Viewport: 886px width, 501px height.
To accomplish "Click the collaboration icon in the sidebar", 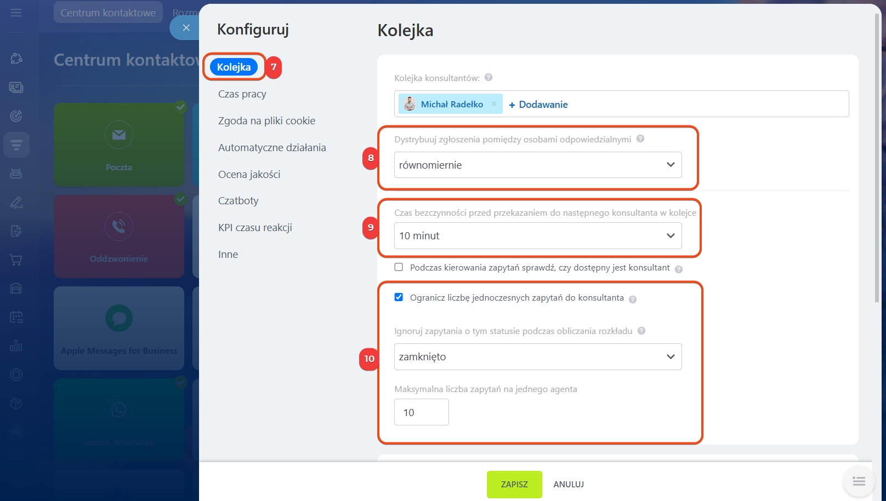I will [16, 59].
